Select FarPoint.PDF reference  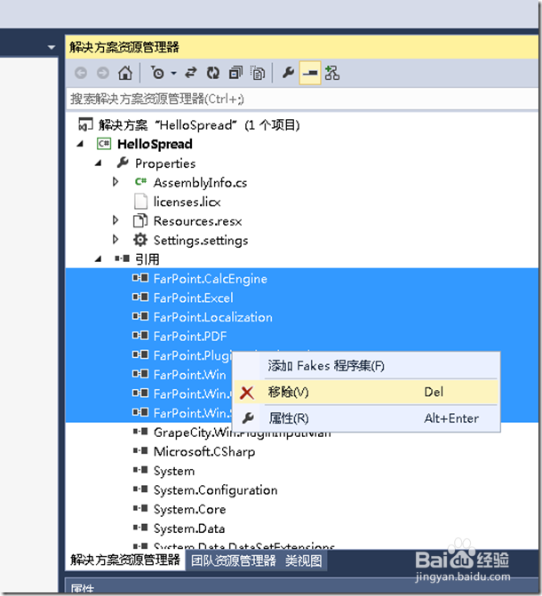[x=190, y=337]
